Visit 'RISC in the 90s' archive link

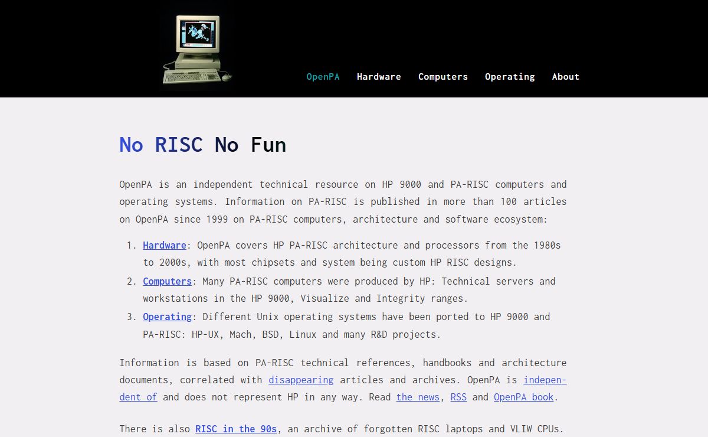[x=236, y=429]
